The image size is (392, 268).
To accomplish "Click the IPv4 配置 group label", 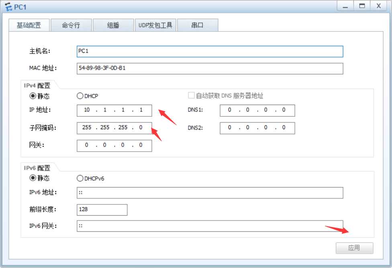I will tap(37, 86).
